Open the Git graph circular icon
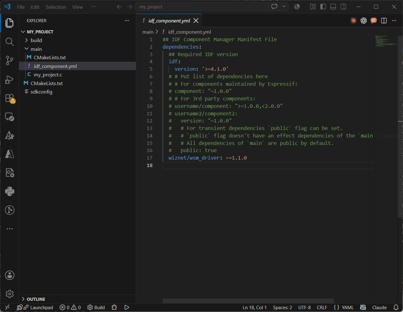The height and width of the screenshot is (312, 403). click(10, 210)
